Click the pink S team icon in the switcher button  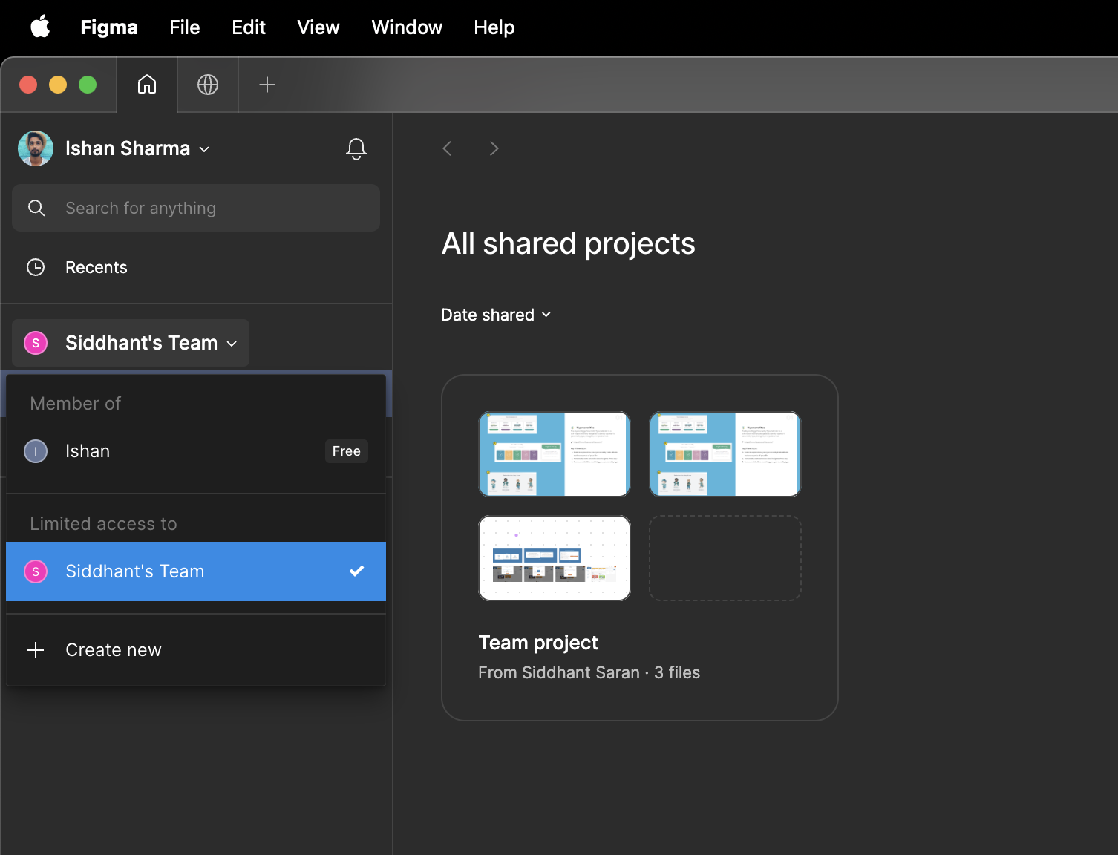pyautogui.click(x=36, y=343)
